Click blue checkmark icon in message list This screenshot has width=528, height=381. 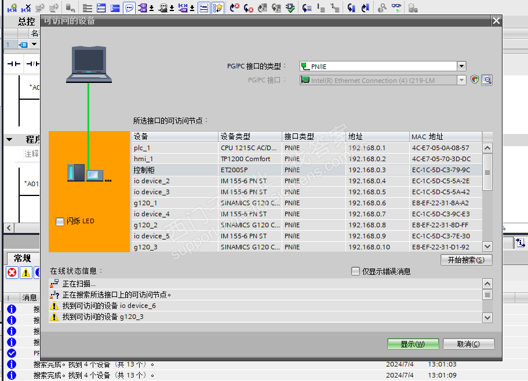[12, 353]
